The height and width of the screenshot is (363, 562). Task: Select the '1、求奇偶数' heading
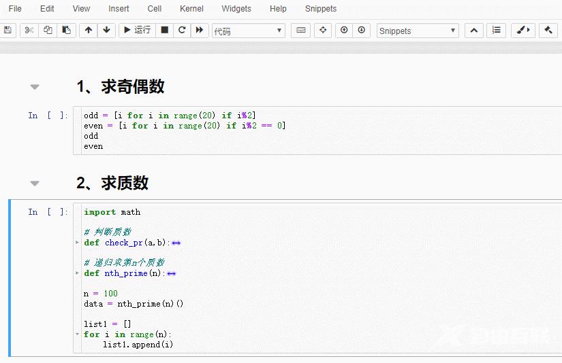[x=121, y=86]
